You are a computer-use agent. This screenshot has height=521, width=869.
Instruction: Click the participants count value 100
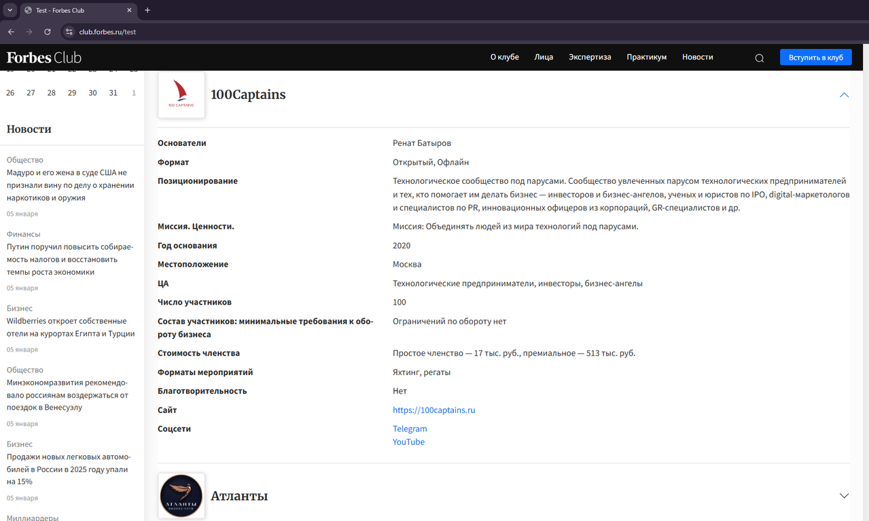[x=400, y=303]
